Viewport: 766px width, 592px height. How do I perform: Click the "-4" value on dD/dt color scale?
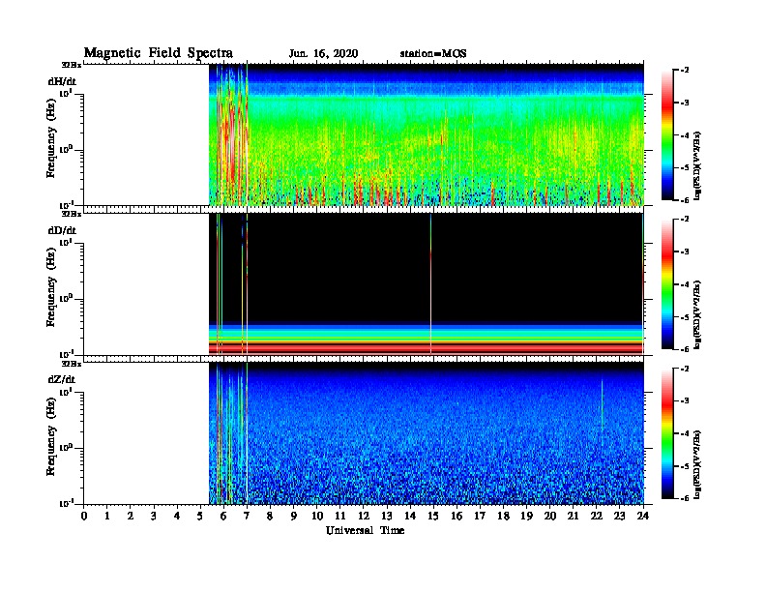tap(685, 284)
